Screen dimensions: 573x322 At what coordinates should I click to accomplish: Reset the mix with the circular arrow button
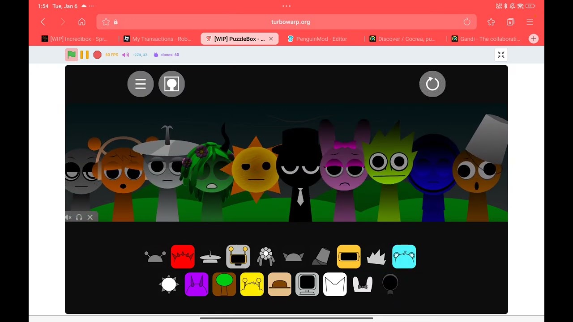click(432, 84)
